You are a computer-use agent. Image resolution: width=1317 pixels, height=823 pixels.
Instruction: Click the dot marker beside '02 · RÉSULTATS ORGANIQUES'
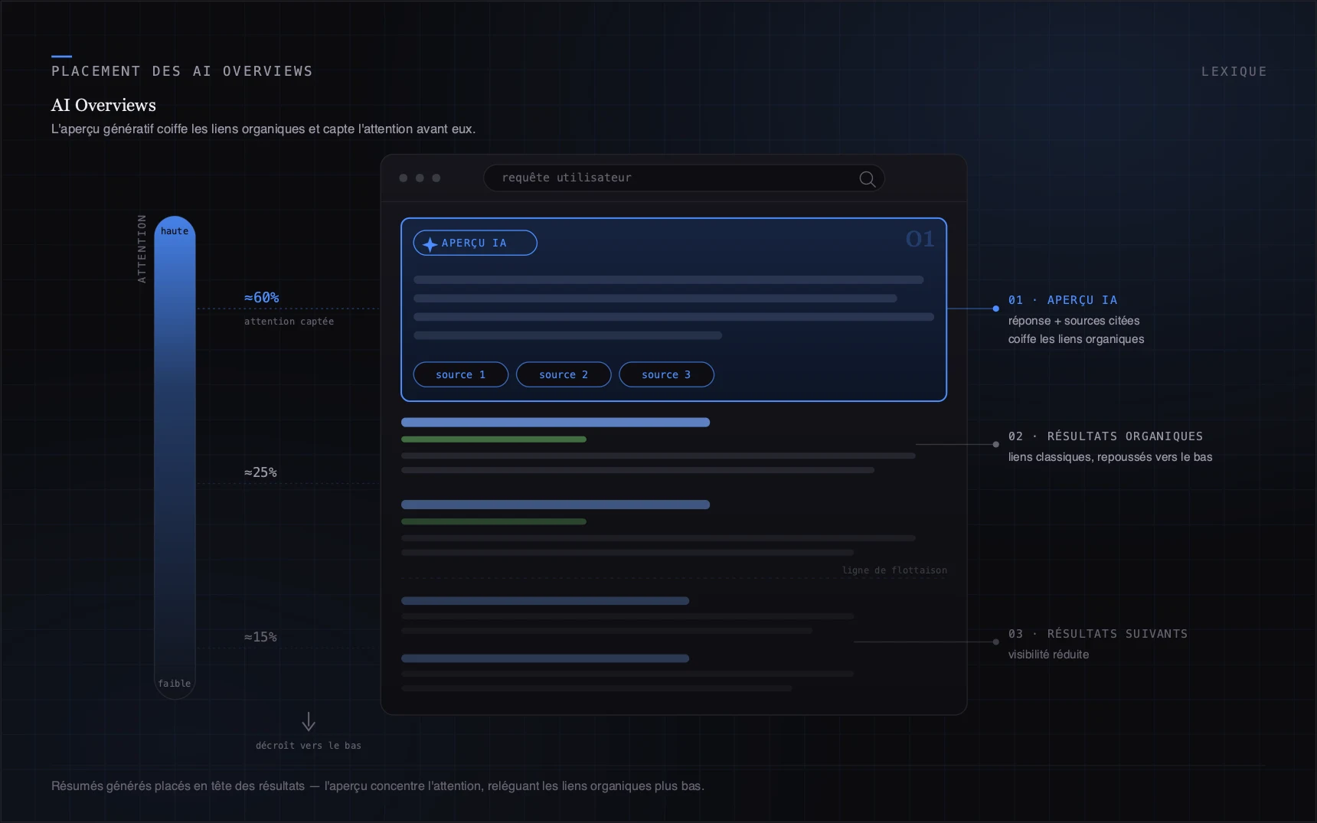(995, 444)
